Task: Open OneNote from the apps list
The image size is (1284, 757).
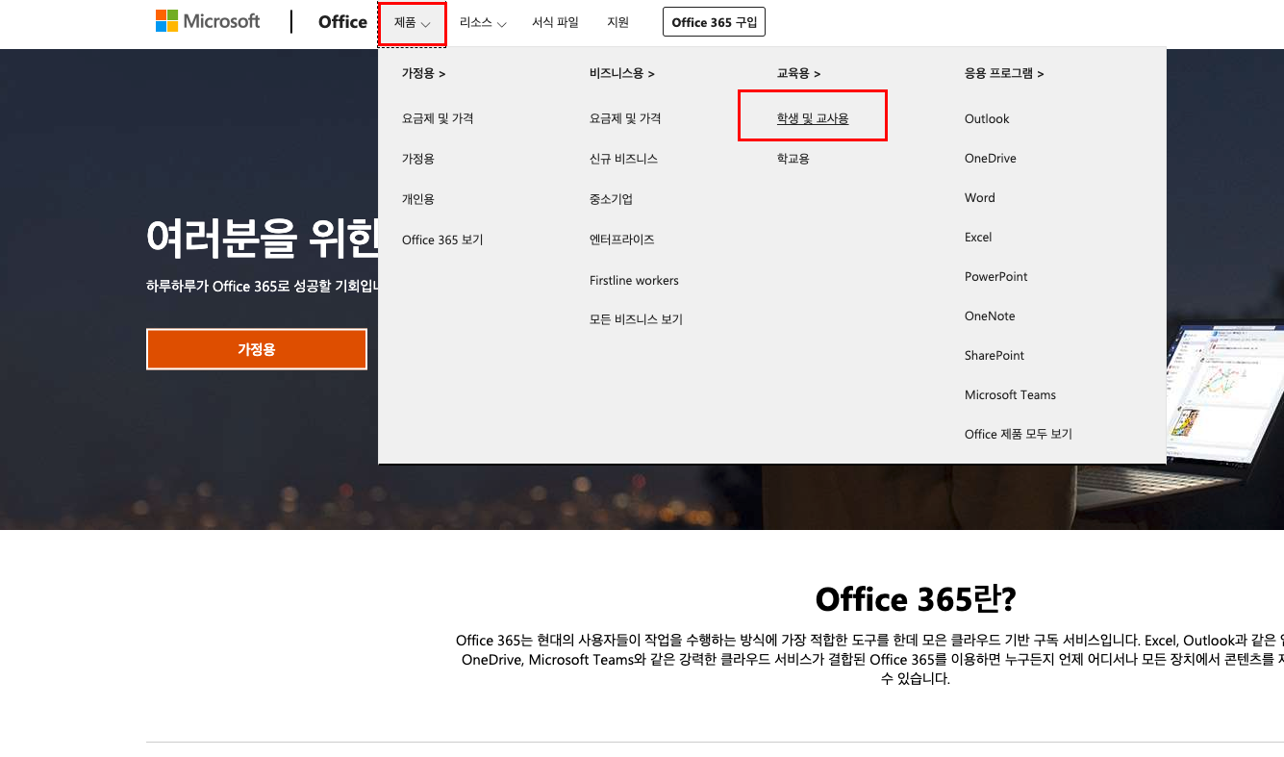Action: (x=990, y=315)
